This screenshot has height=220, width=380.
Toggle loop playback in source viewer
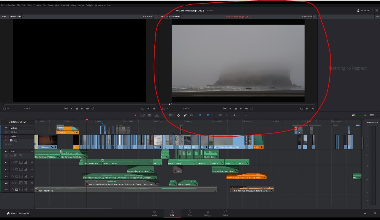point(93,109)
